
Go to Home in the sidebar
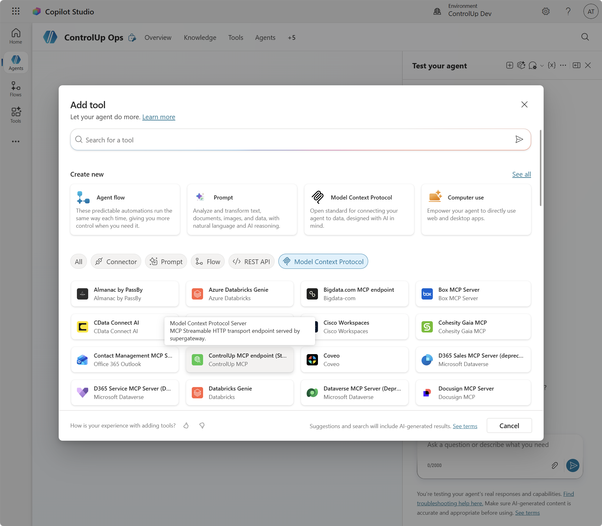tap(16, 36)
